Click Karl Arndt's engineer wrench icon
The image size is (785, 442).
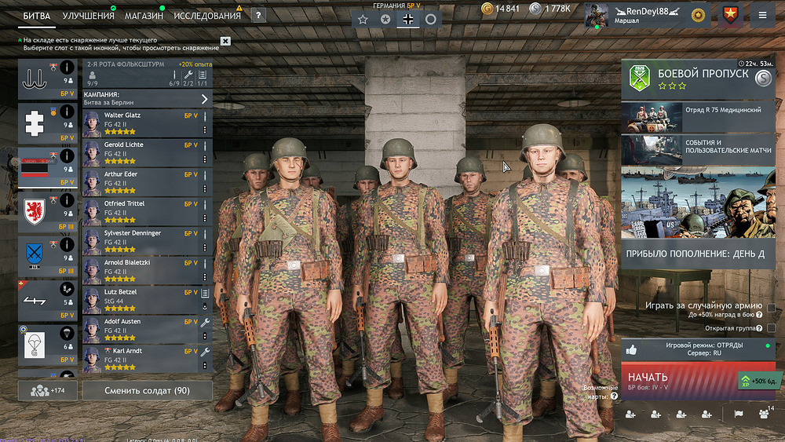point(205,352)
